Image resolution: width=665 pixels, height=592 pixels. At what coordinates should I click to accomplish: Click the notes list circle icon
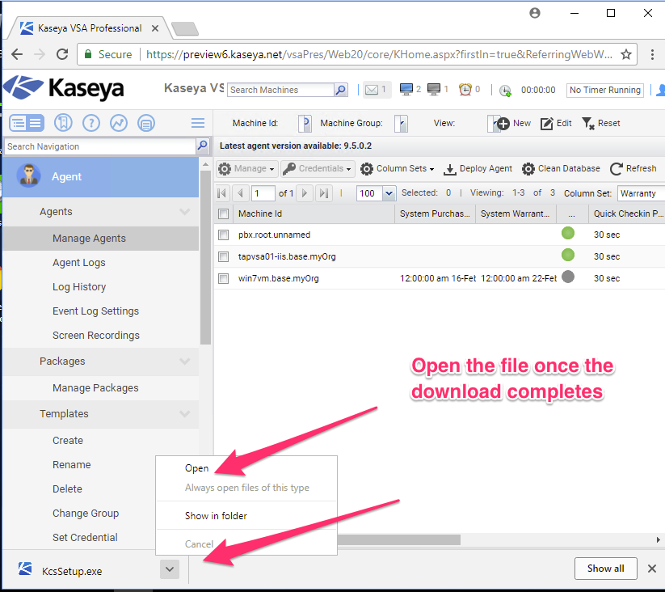pos(146,123)
